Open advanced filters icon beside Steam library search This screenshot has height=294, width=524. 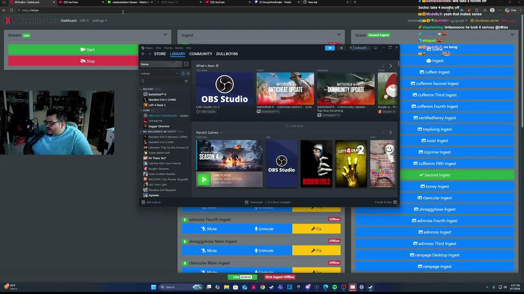click(x=186, y=81)
